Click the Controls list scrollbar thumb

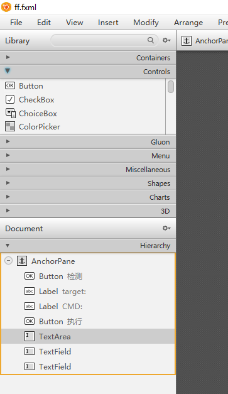pos(171,87)
